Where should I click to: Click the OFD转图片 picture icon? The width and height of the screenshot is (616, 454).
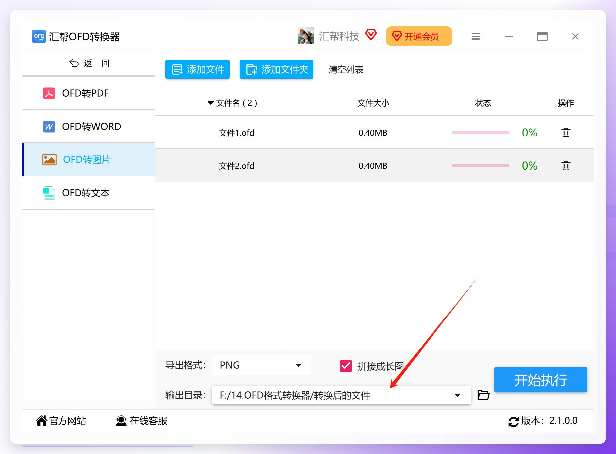point(49,160)
